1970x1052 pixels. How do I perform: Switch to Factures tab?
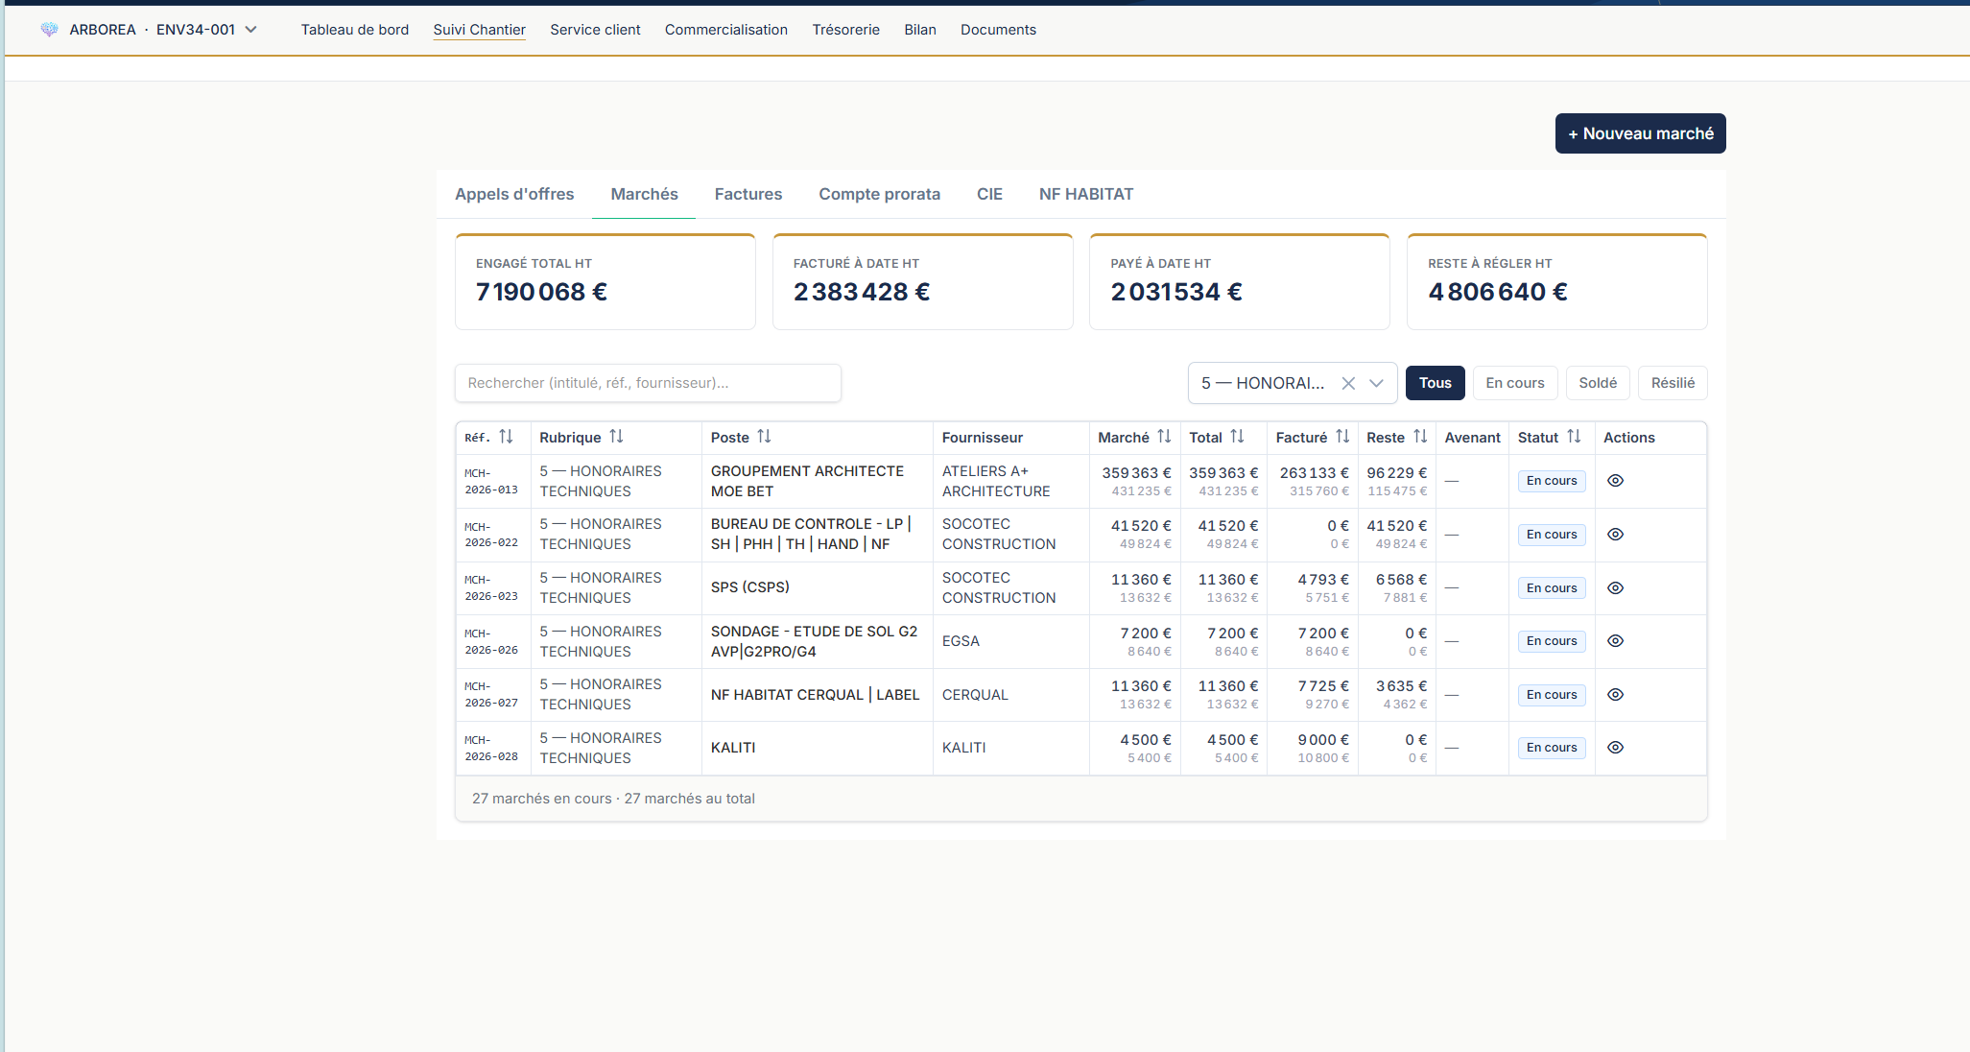(x=748, y=194)
